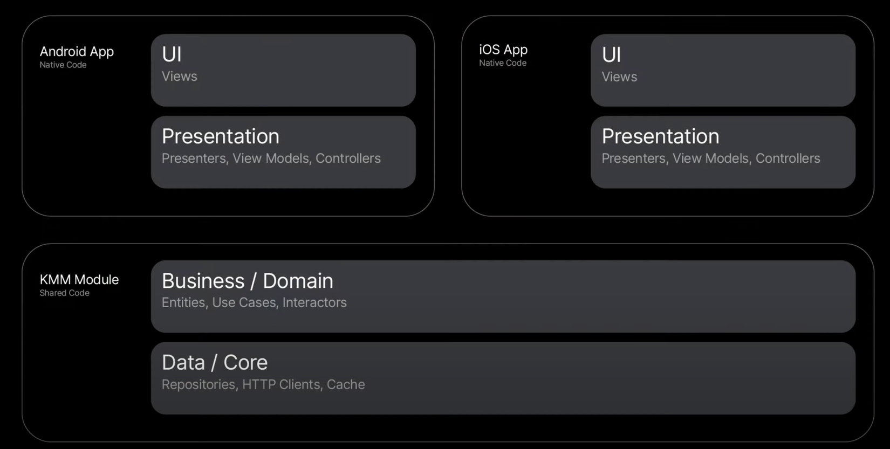Select Presentation heading in iOS App
890x449 pixels.
click(x=660, y=136)
